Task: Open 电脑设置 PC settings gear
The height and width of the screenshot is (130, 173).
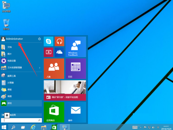Action: [x=21, y=61]
